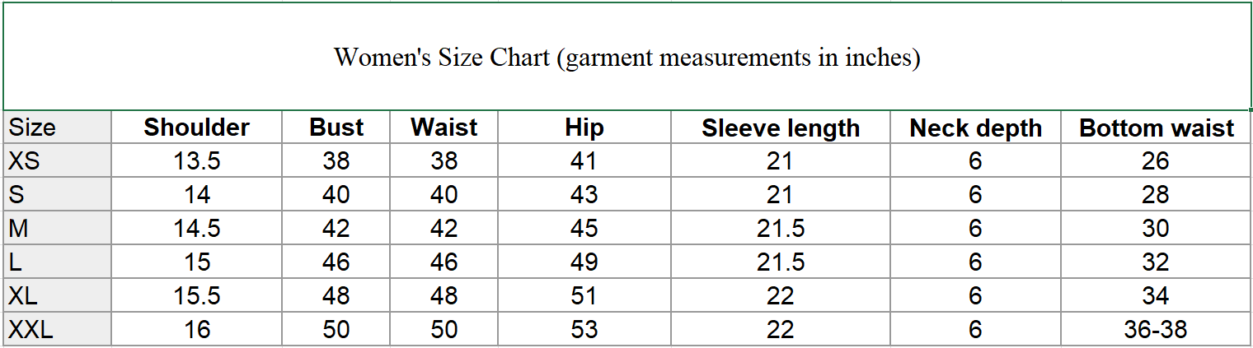This screenshot has width=1253, height=348.
Task: Select the XS size row label
Action: point(57,160)
